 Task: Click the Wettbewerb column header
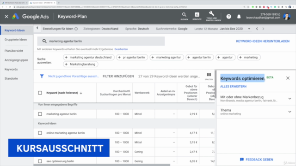pos(142,93)
